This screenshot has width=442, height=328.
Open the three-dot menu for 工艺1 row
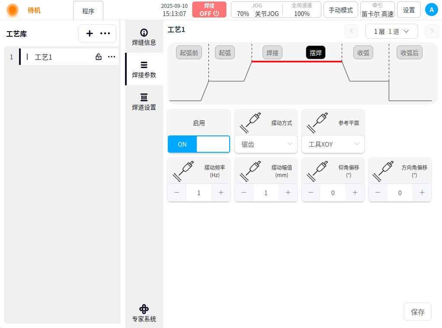(112, 57)
